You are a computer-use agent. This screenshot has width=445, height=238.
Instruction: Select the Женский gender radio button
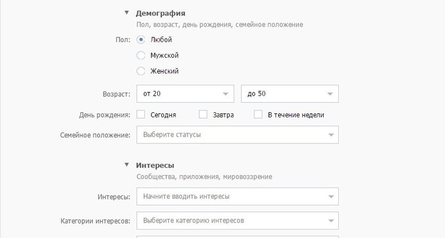[x=141, y=71]
